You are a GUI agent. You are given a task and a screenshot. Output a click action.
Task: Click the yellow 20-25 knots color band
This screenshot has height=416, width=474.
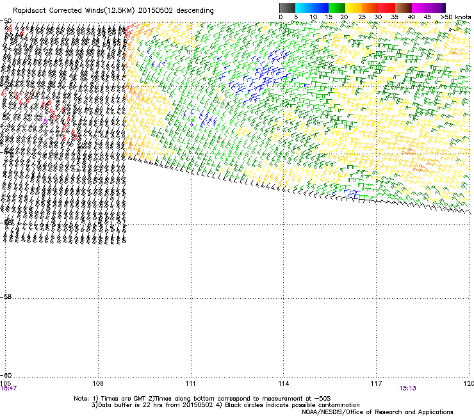[x=354, y=8]
